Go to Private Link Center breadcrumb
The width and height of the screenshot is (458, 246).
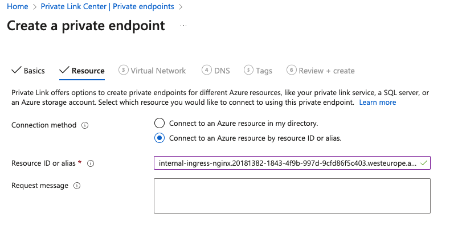[x=108, y=6]
